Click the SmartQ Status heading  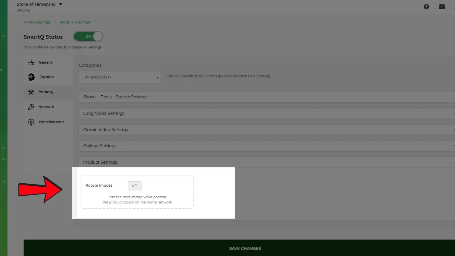[43, 37]
